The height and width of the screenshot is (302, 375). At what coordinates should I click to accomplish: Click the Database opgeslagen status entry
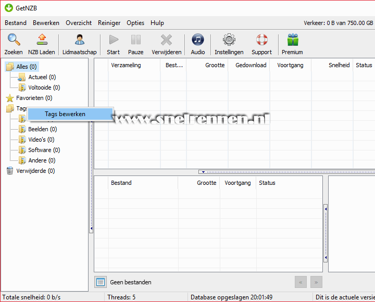pos(231,297)
